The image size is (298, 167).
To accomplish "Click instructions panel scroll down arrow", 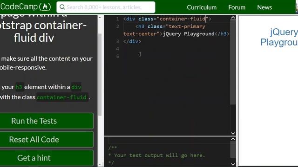I will click(x=100, y=164).
